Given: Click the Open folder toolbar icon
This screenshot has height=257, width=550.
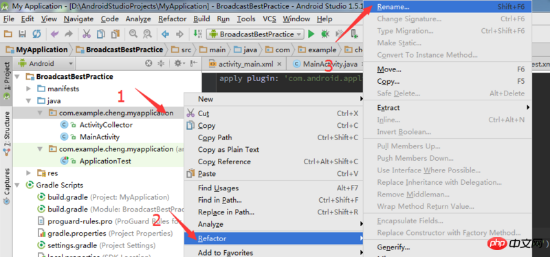Looking at the screenshot, I should (8, 34).
